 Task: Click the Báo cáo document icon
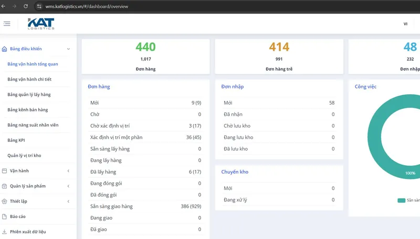(x=4, y=217)
